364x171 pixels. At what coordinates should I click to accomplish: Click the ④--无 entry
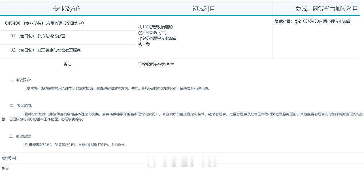[144, 44]
